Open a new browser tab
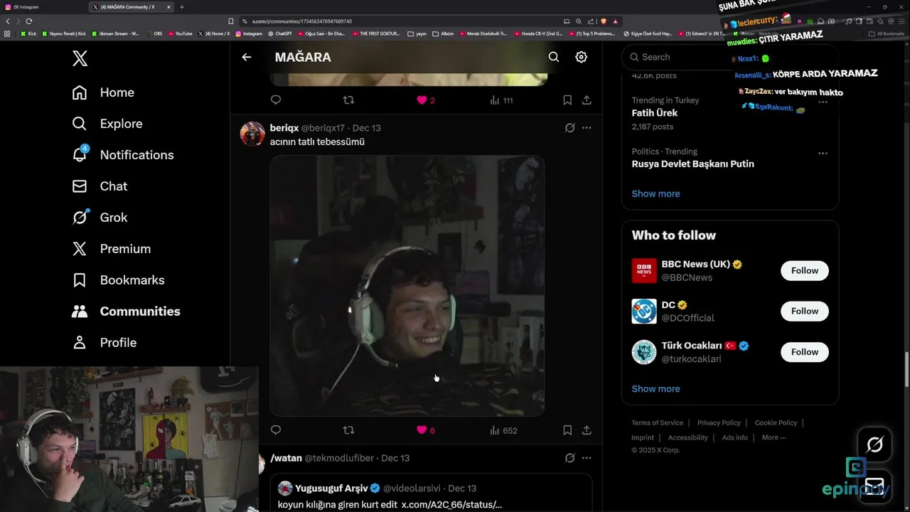The width and height of the screenshot is (910, 512). click(181, 7)
